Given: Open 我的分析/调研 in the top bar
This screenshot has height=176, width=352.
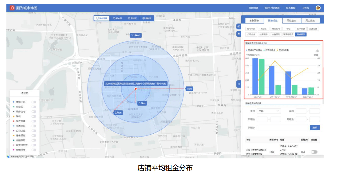Looking at the screenshot, I should coord(272,8).
